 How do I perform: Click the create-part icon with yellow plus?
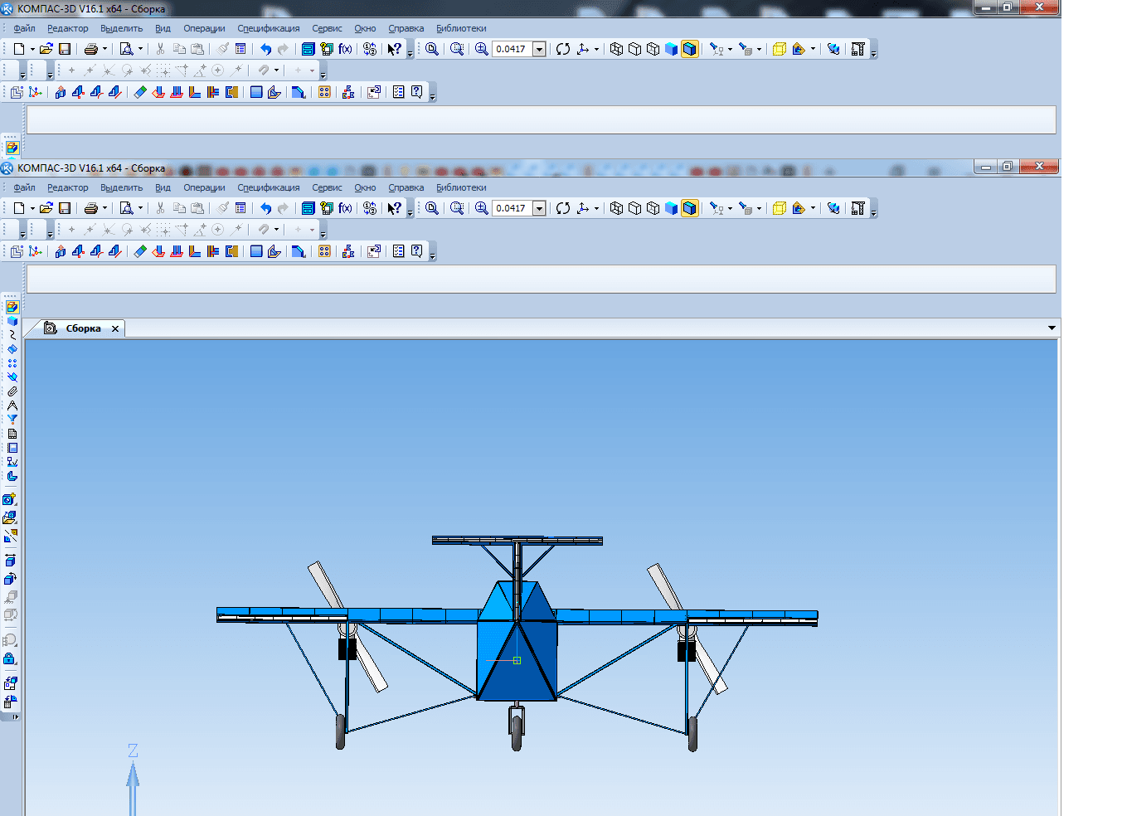(x=10, y=499)
